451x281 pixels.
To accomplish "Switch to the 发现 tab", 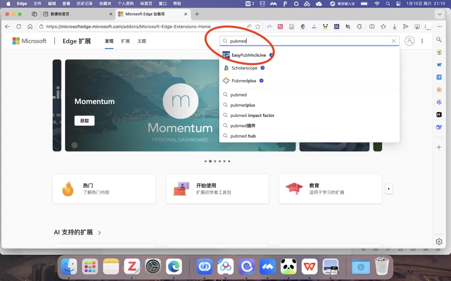I will [109, 41].
